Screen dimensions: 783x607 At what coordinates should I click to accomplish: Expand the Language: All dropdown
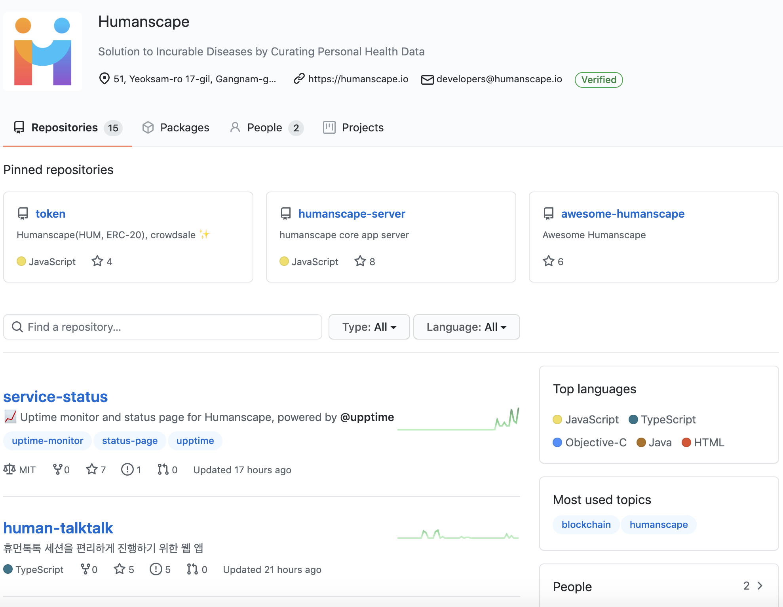(x=466, y=327)
